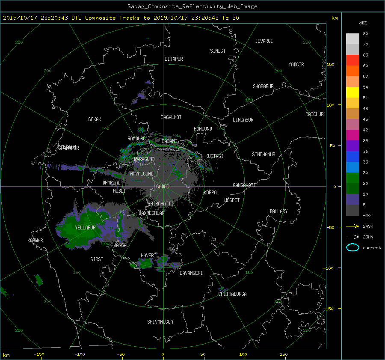Click the red 60 dBZ legend swatch
Screen dimensions: 385x360
point(352,60)
